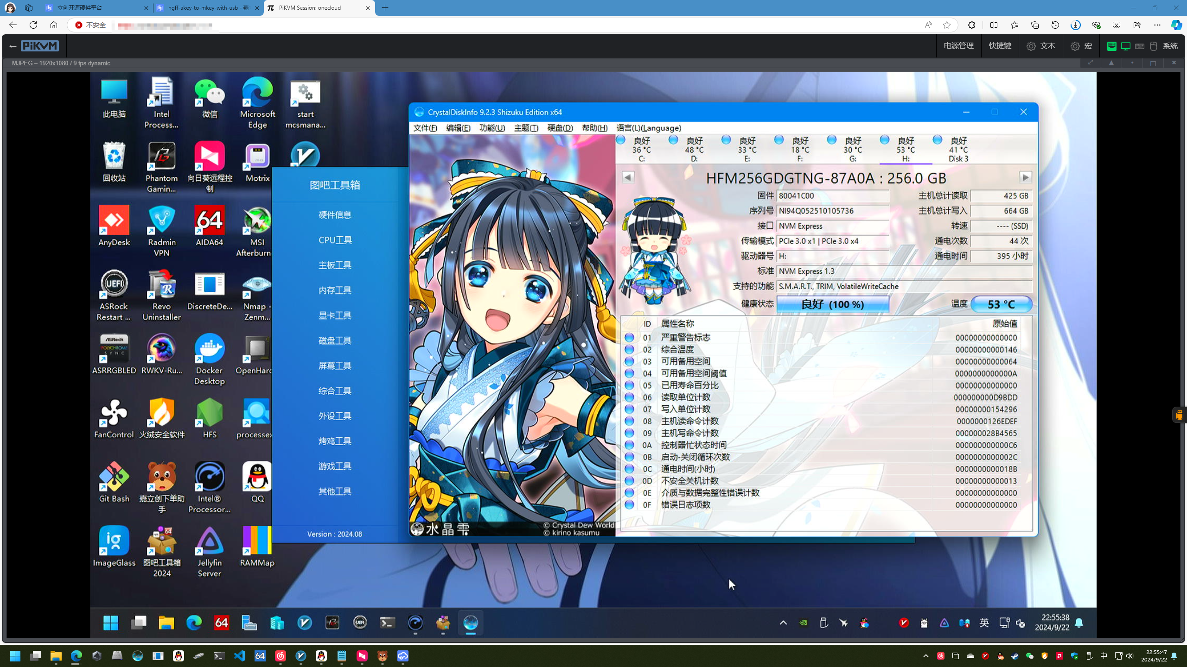Open the 此电脑 desktop icon
The height and width of the screenshot is (667, 1187).
pos(114,98)
